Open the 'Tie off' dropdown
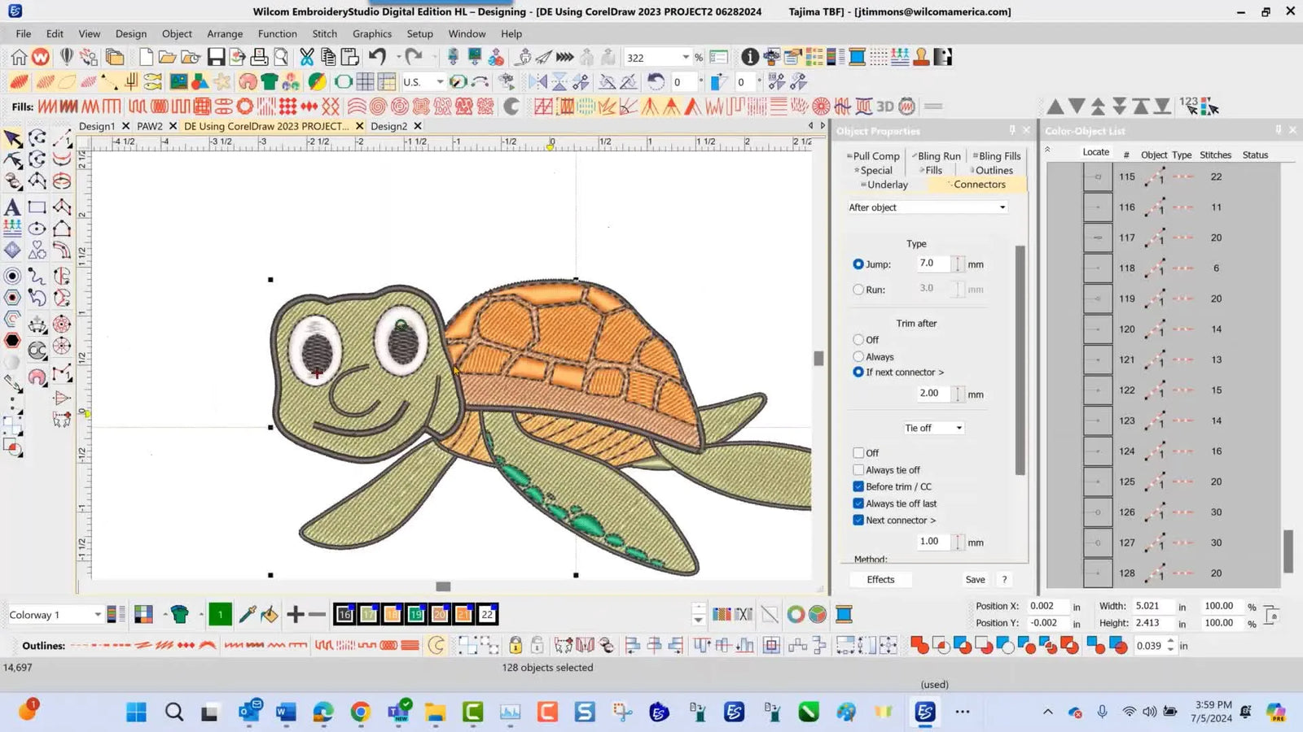Image resolution: width=1303 pixels, height=732 pixels. click(x=933, y=428)
